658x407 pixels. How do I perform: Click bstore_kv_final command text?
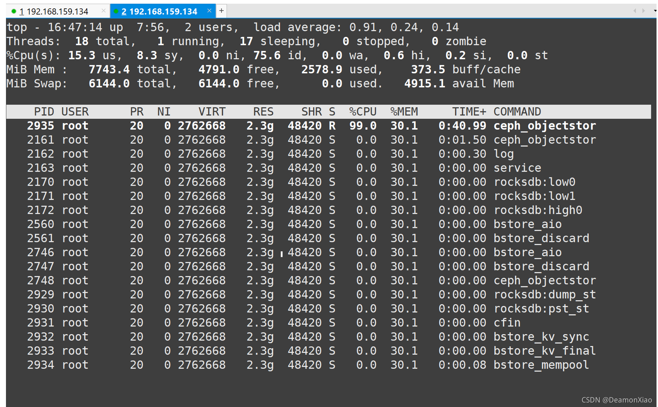[545, 351]
